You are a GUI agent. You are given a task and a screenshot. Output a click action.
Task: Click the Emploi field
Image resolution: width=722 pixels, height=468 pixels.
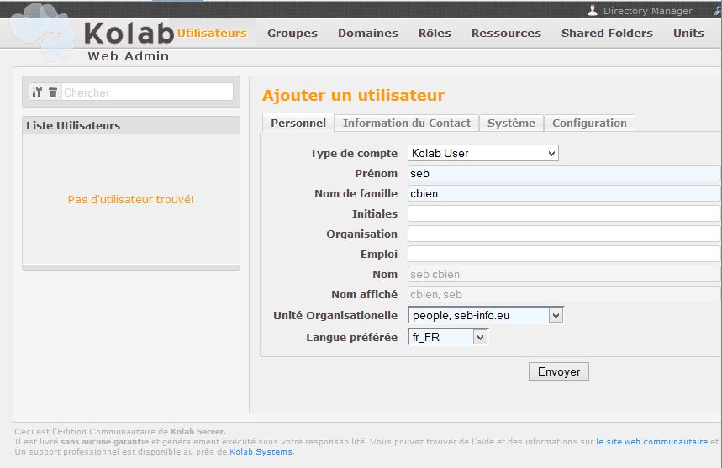click(x=565, y=254)
